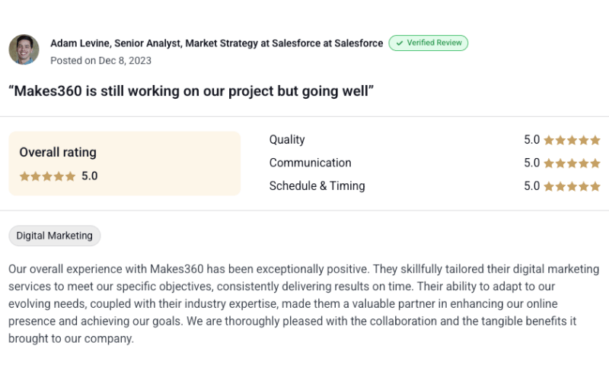Click the 5.0 overall score value
This screenshot has width=609, height=380.
point(89,176)
